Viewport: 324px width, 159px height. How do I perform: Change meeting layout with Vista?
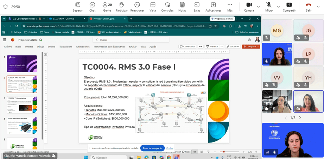click(153, 7)
